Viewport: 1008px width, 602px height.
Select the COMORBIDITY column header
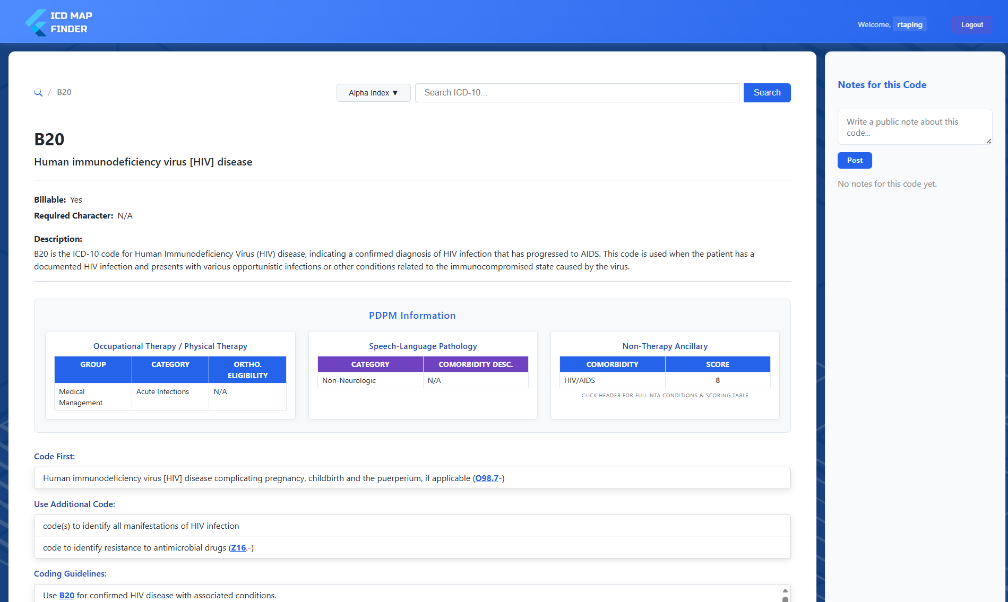[x=611, y=364]
